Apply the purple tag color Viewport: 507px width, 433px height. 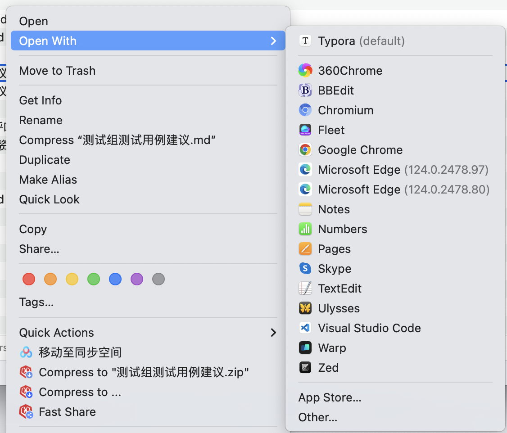(x=137, y=279)
